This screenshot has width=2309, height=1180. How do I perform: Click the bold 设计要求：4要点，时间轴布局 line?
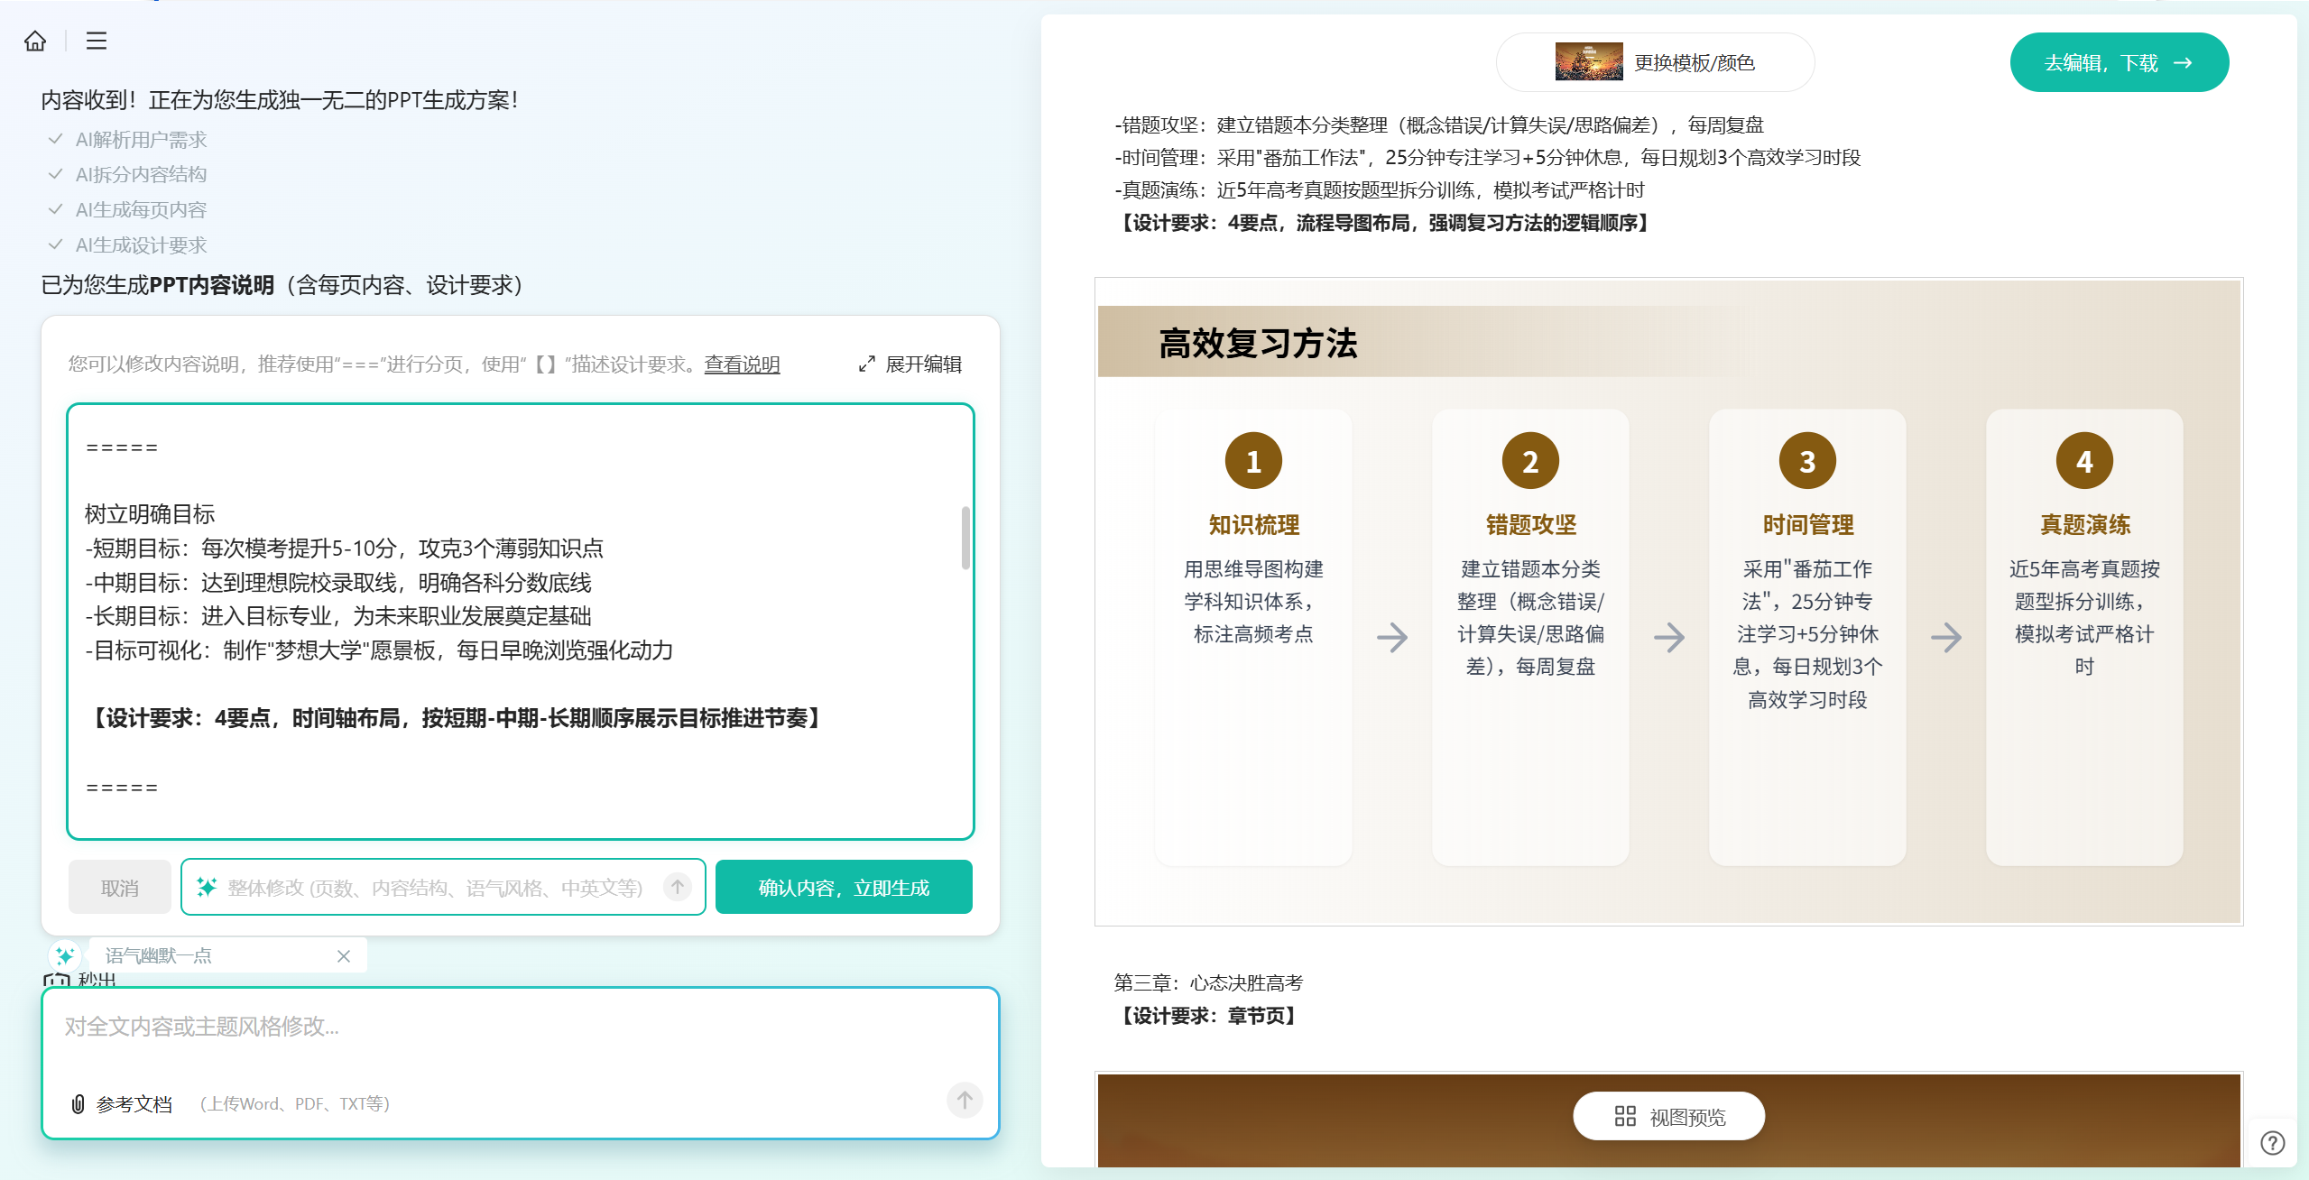pos(456,718)
